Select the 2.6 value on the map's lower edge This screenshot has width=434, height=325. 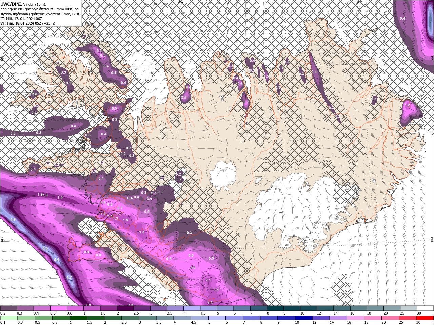click(x=88, y=305)
